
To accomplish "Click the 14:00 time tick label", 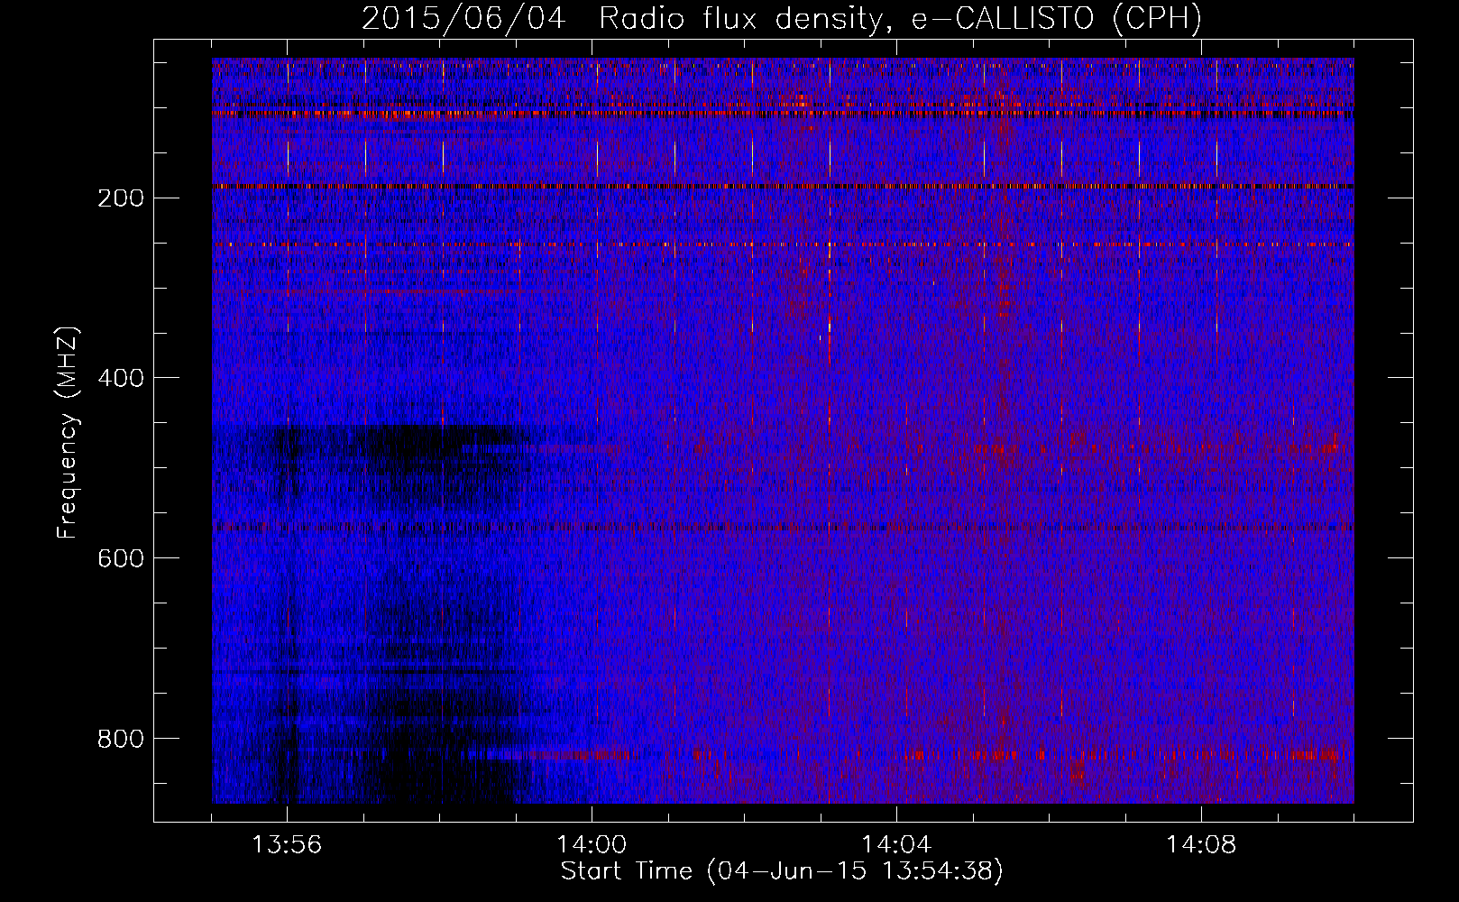I will (x=592, y=845).
